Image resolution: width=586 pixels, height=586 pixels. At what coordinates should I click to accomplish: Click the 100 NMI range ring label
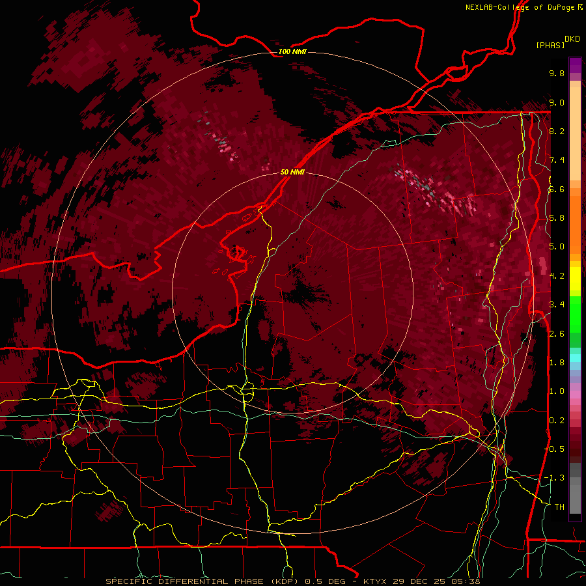(x=292, y=51)
